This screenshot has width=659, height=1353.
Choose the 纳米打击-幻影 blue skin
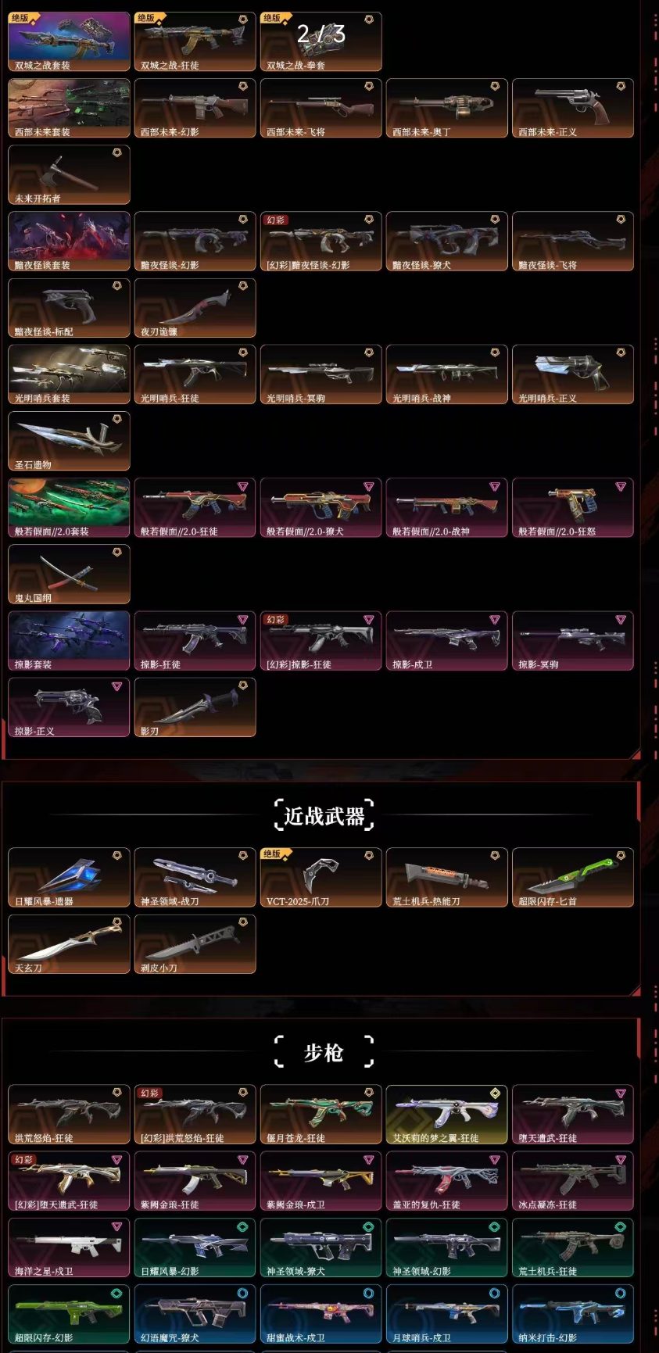click(x=572, y=1314)
